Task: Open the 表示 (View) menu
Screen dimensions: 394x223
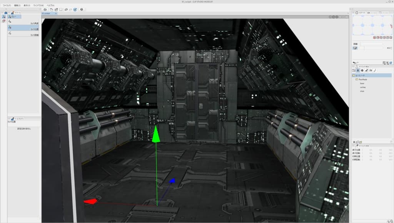Action: click(x=27, y=5)
